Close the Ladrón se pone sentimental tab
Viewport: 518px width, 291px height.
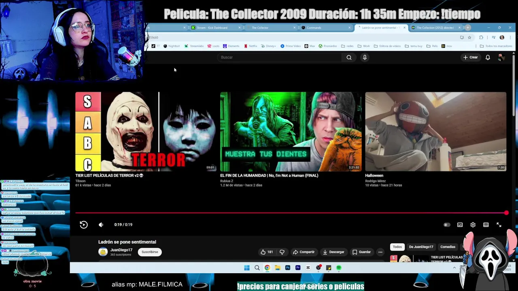(404, 27)
